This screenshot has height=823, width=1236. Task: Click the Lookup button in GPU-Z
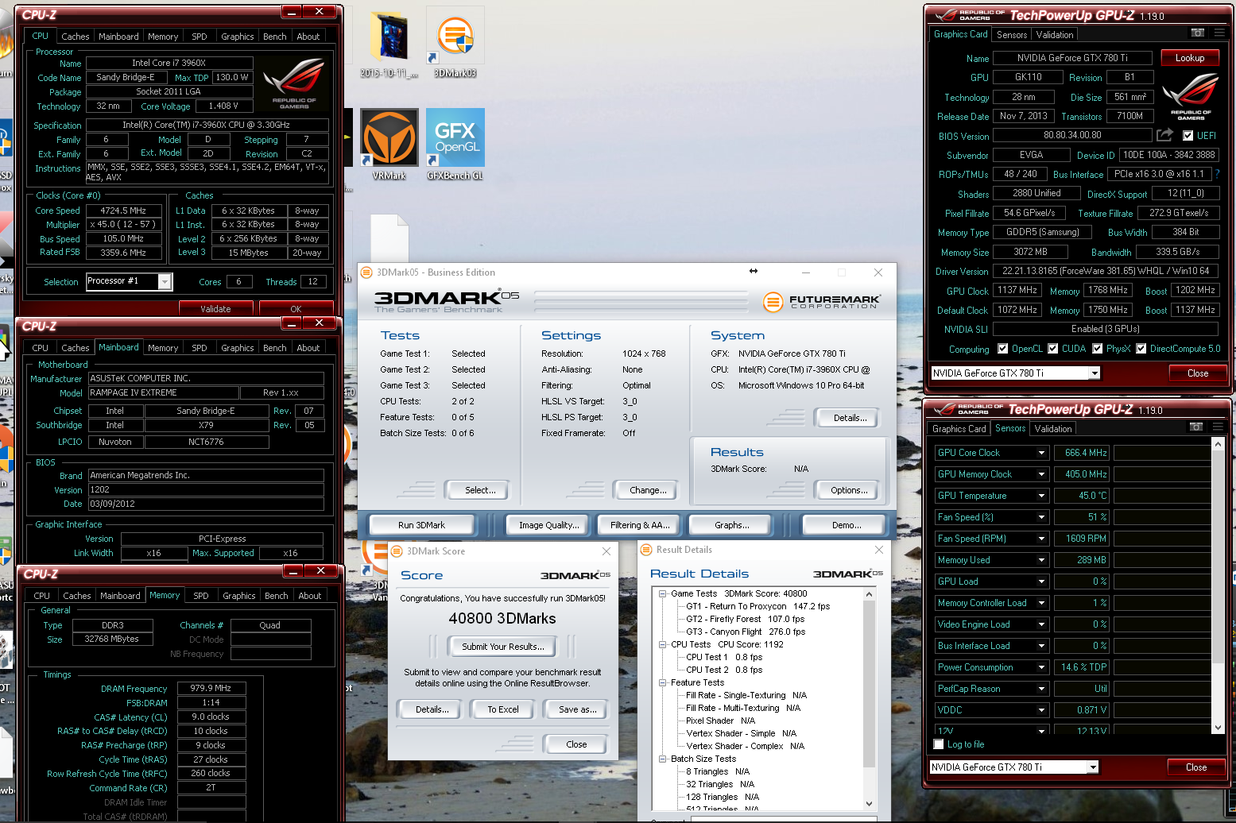pyautogui.click(x=1190, y=58)
